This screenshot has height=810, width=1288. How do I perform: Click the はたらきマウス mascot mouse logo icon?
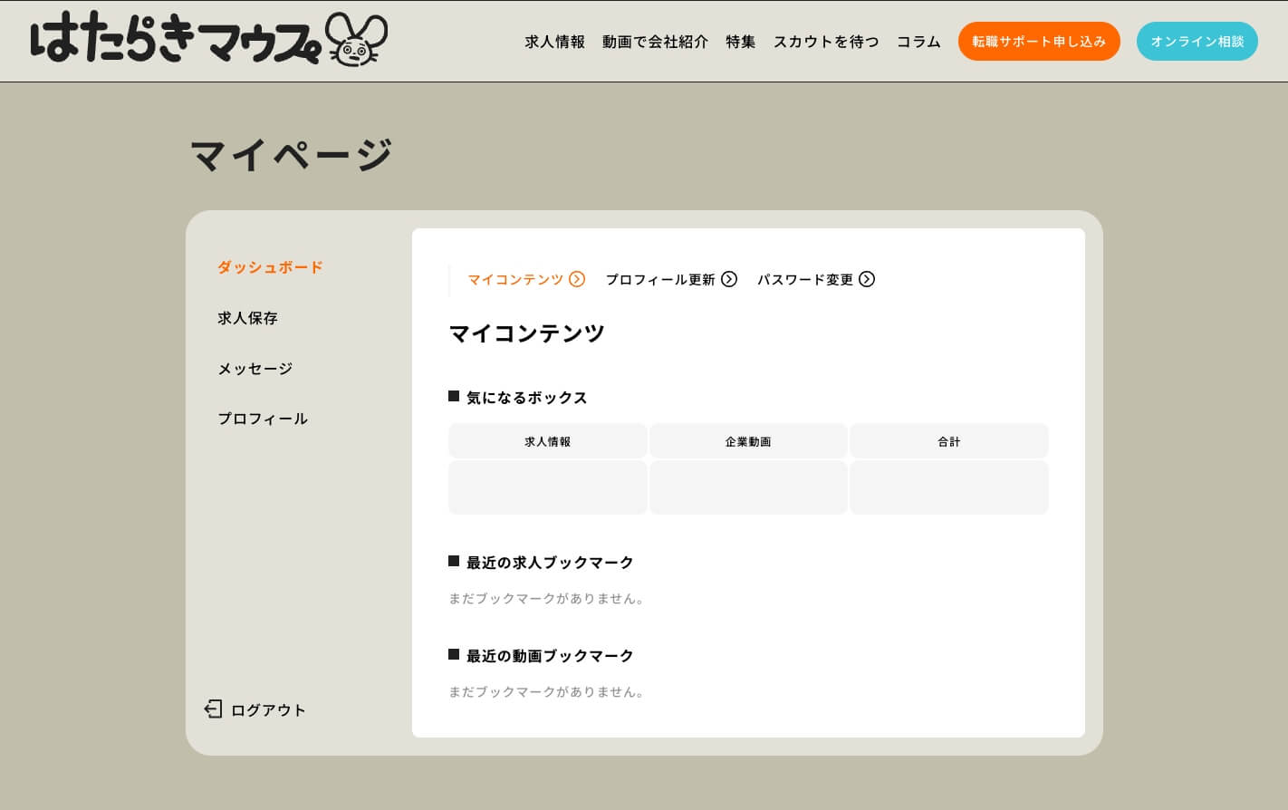[355, 40]
